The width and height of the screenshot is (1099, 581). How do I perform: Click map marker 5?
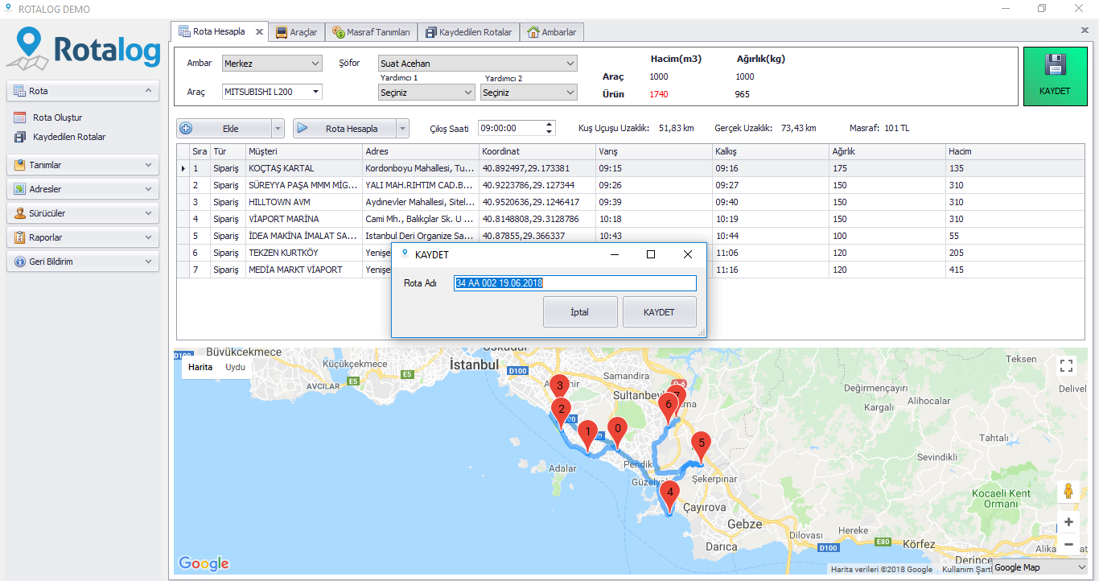(702, 447)
